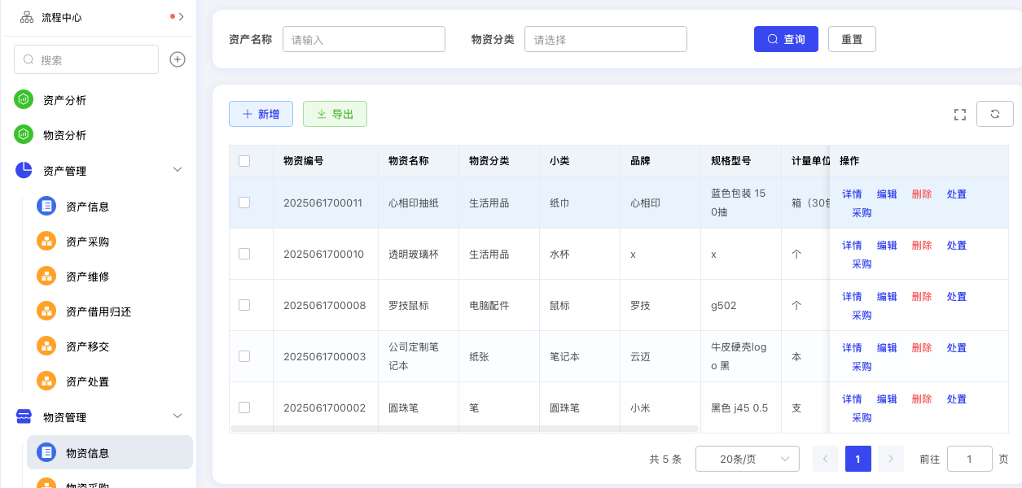Check the row for 心相印抽纸
1022x488 pixels.
pyautogui.click(x=244, y=203)
